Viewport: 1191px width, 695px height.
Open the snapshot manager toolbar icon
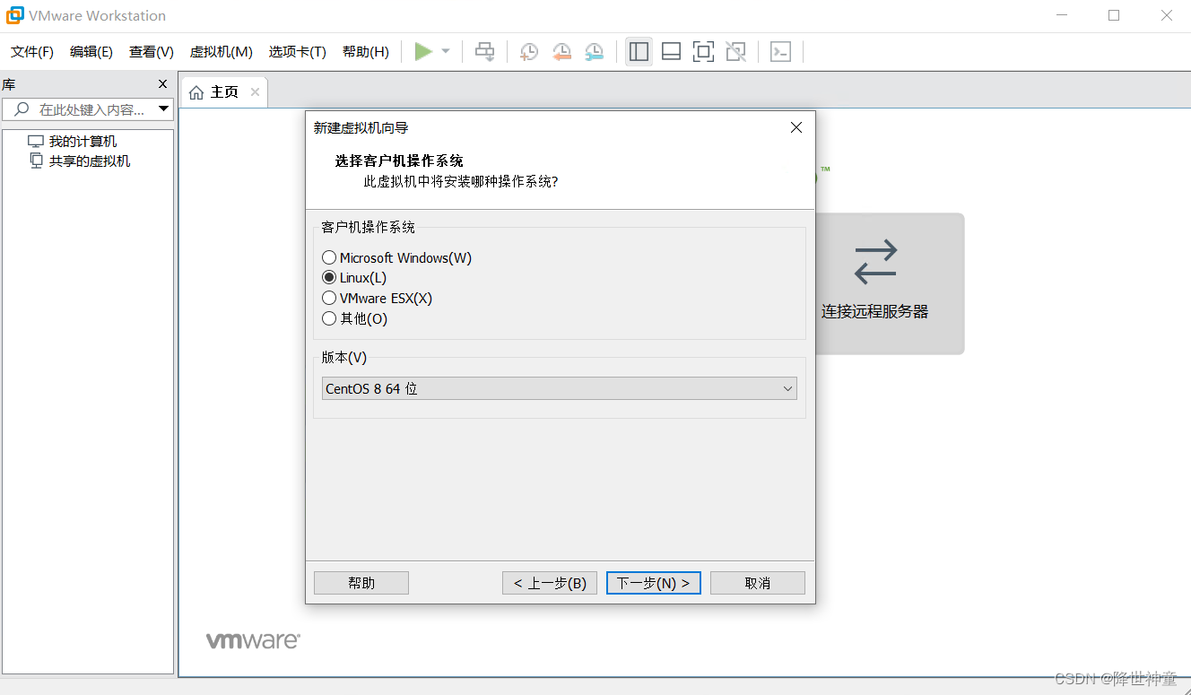pos(594,52)
